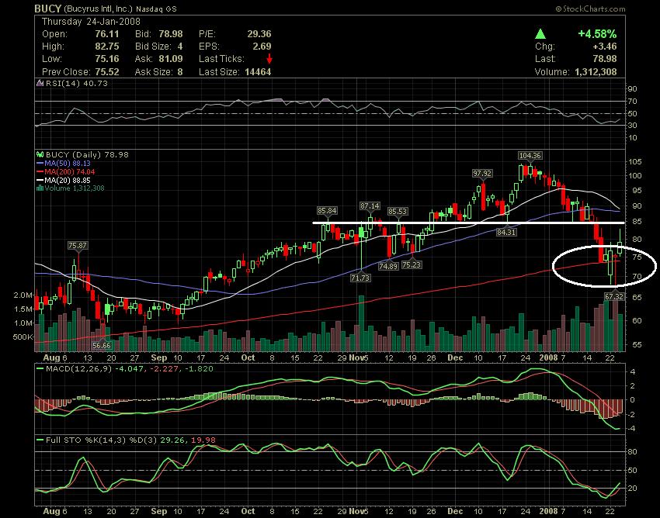Click the Ask price 81.09
Image resolution: width=660 pixels, height=518 pixels.
pos(171,59)
